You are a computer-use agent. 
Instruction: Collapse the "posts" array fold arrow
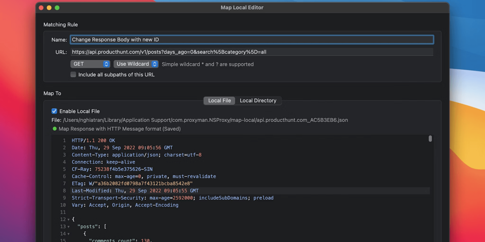click(68, 227)
